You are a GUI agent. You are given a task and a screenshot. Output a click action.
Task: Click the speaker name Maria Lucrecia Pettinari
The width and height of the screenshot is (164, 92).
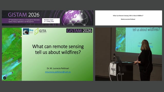[128, 19]
